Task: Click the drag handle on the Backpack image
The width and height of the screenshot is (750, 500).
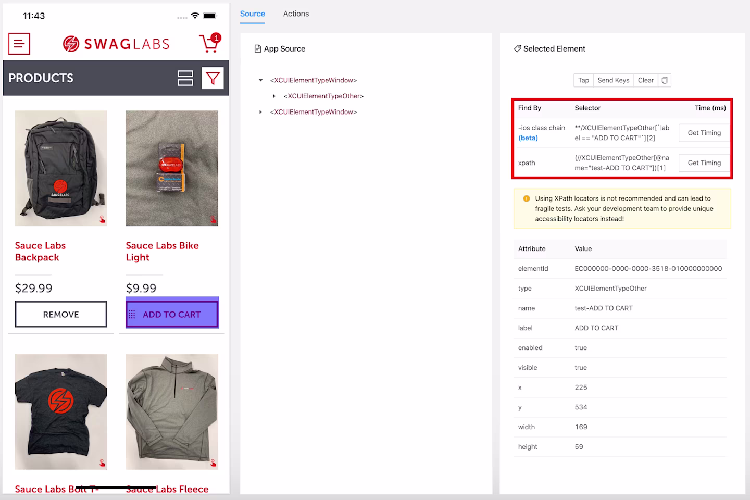Action: coord(103,220)
